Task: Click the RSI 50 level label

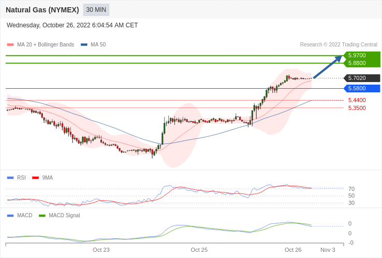Action: [x=351, y=196]
